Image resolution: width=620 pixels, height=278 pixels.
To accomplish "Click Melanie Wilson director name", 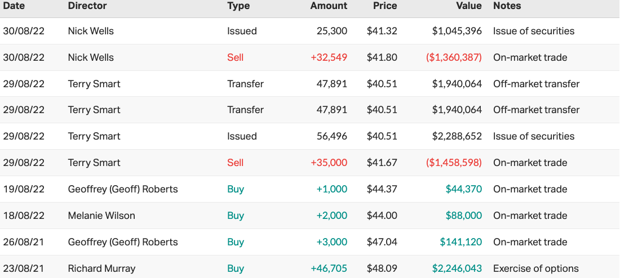I will (x=101, y=216).
